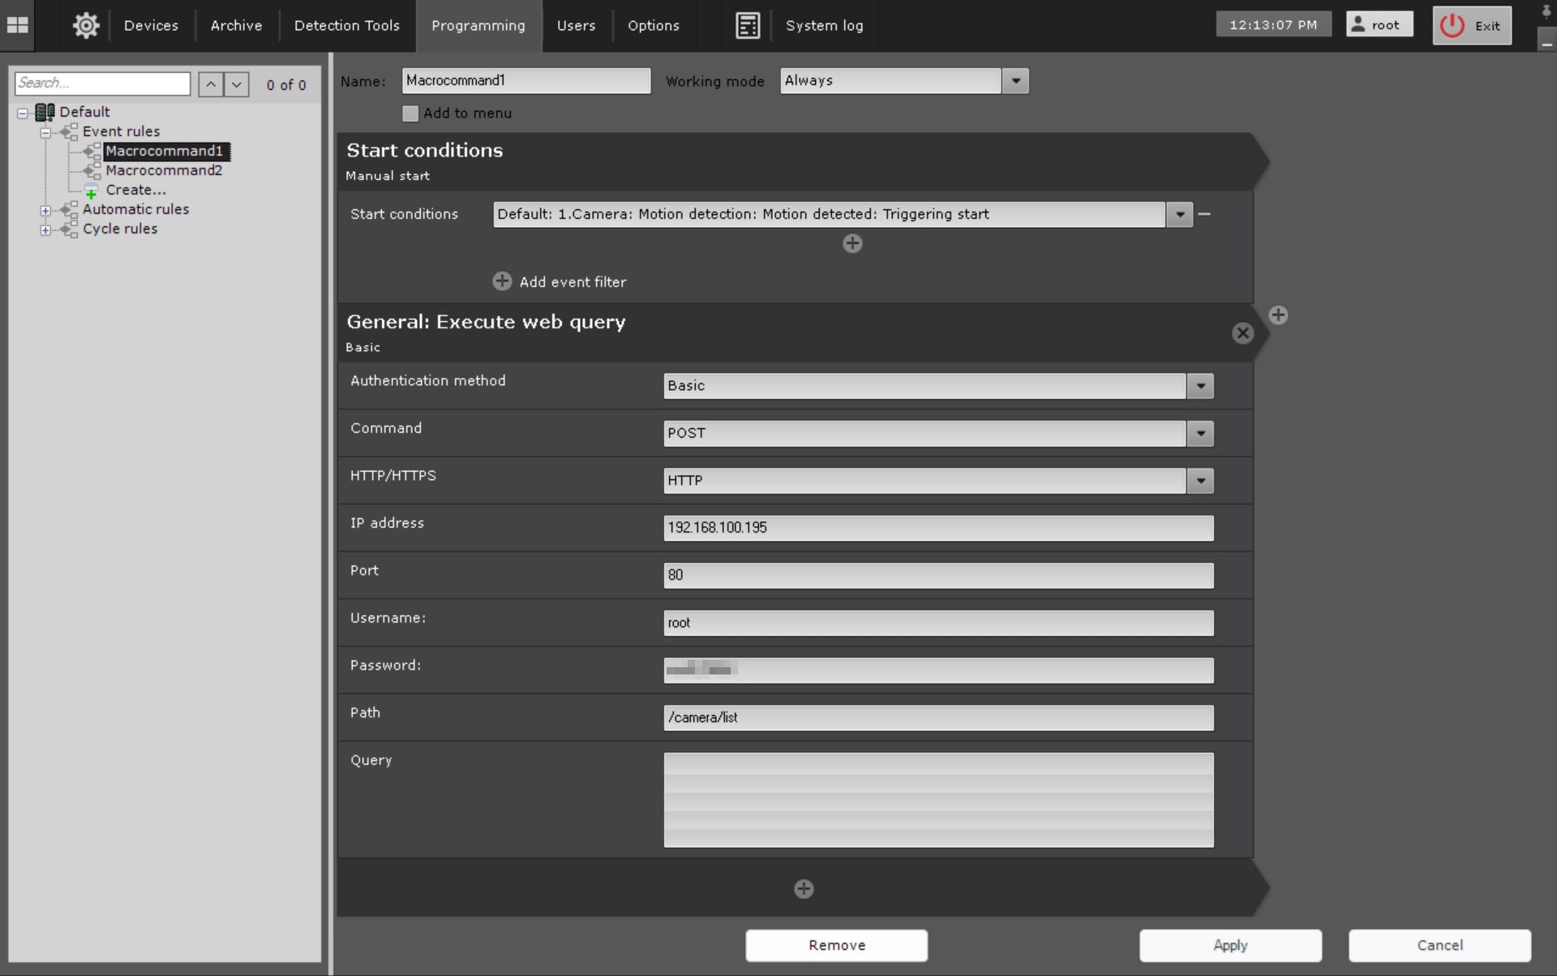The width and height of the screenshot is (1557, 976).
Task: Click the IP address input field
Action: [937, 528]
